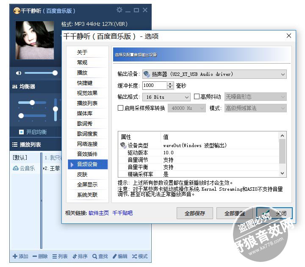This screenshot has height=267, width=305.
Task: Open the 16 Bits output format dropdown
Action: [166, 97]
